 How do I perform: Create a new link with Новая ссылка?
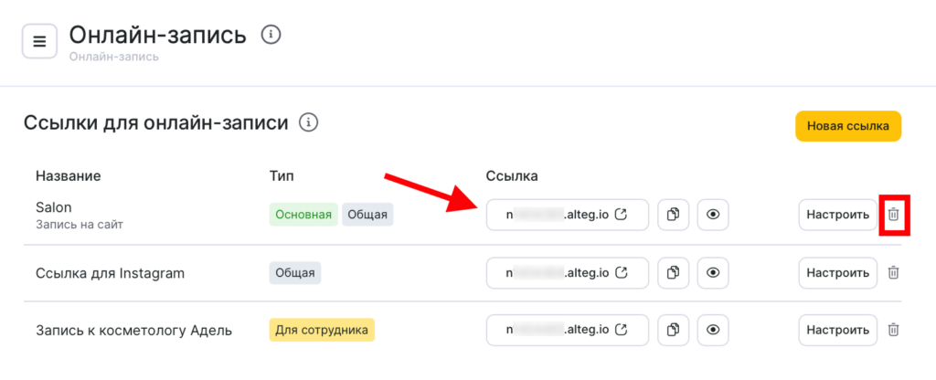coord(848,127)
